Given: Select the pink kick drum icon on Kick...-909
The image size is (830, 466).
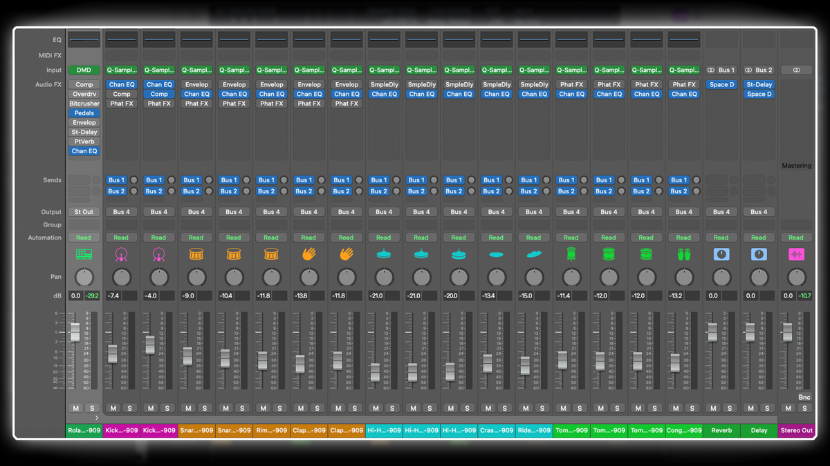Looking at the screenshot, I should 121,255.
